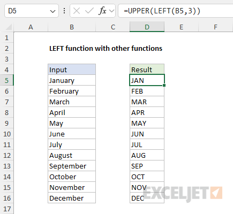Select row 13 header
This screenshot has height=214, width=233.
point(7,166)
